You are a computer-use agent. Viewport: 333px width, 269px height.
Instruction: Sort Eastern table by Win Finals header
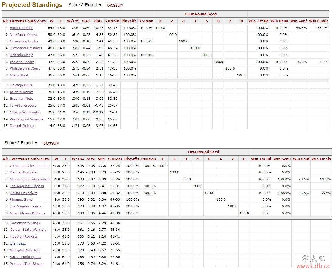click(x=319, y=21)
